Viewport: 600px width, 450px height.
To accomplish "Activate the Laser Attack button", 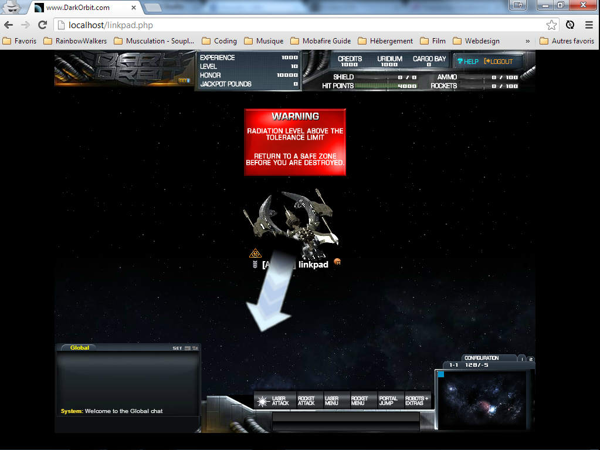I will (274, 401).
